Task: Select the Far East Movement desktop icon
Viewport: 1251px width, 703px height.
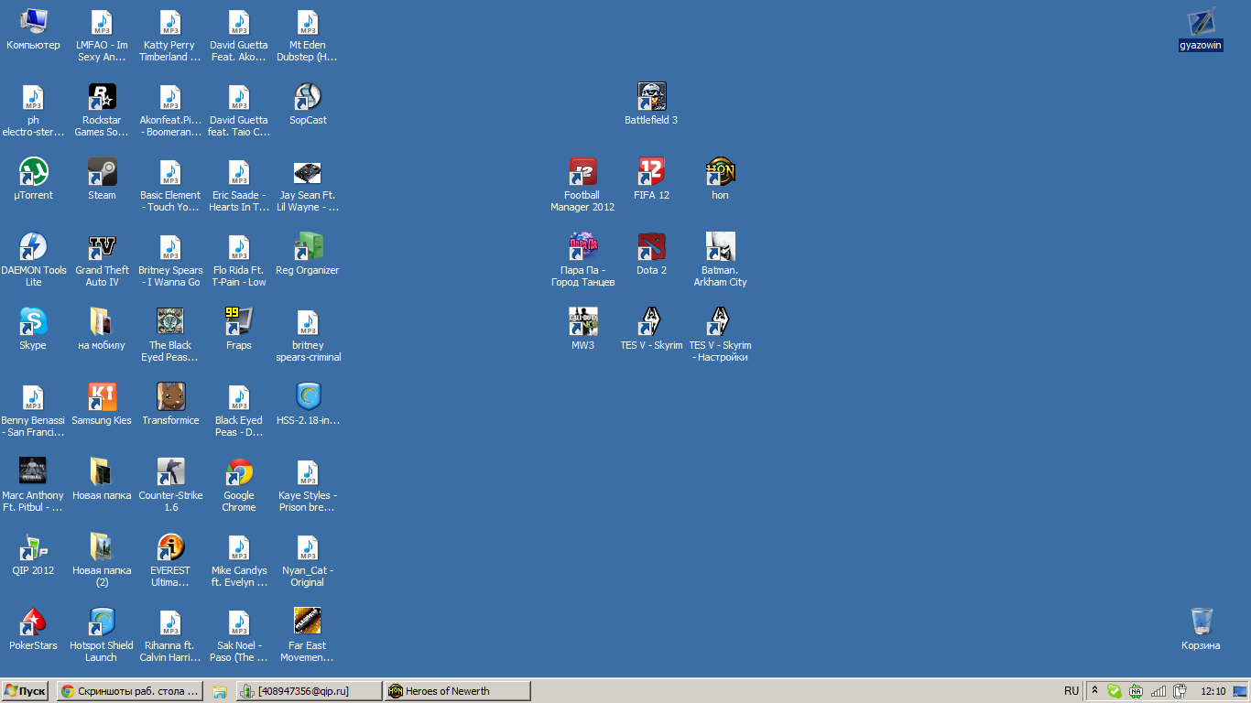Action: [x=308, y=635]
